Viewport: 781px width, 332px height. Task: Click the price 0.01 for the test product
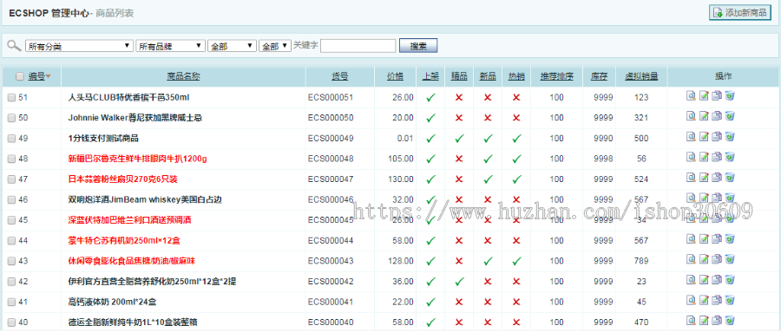tap(405, 139)
